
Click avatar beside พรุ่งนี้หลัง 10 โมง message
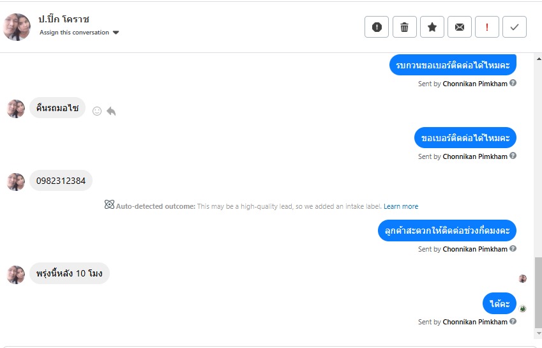pyautogui.click(x=15, y=275)
